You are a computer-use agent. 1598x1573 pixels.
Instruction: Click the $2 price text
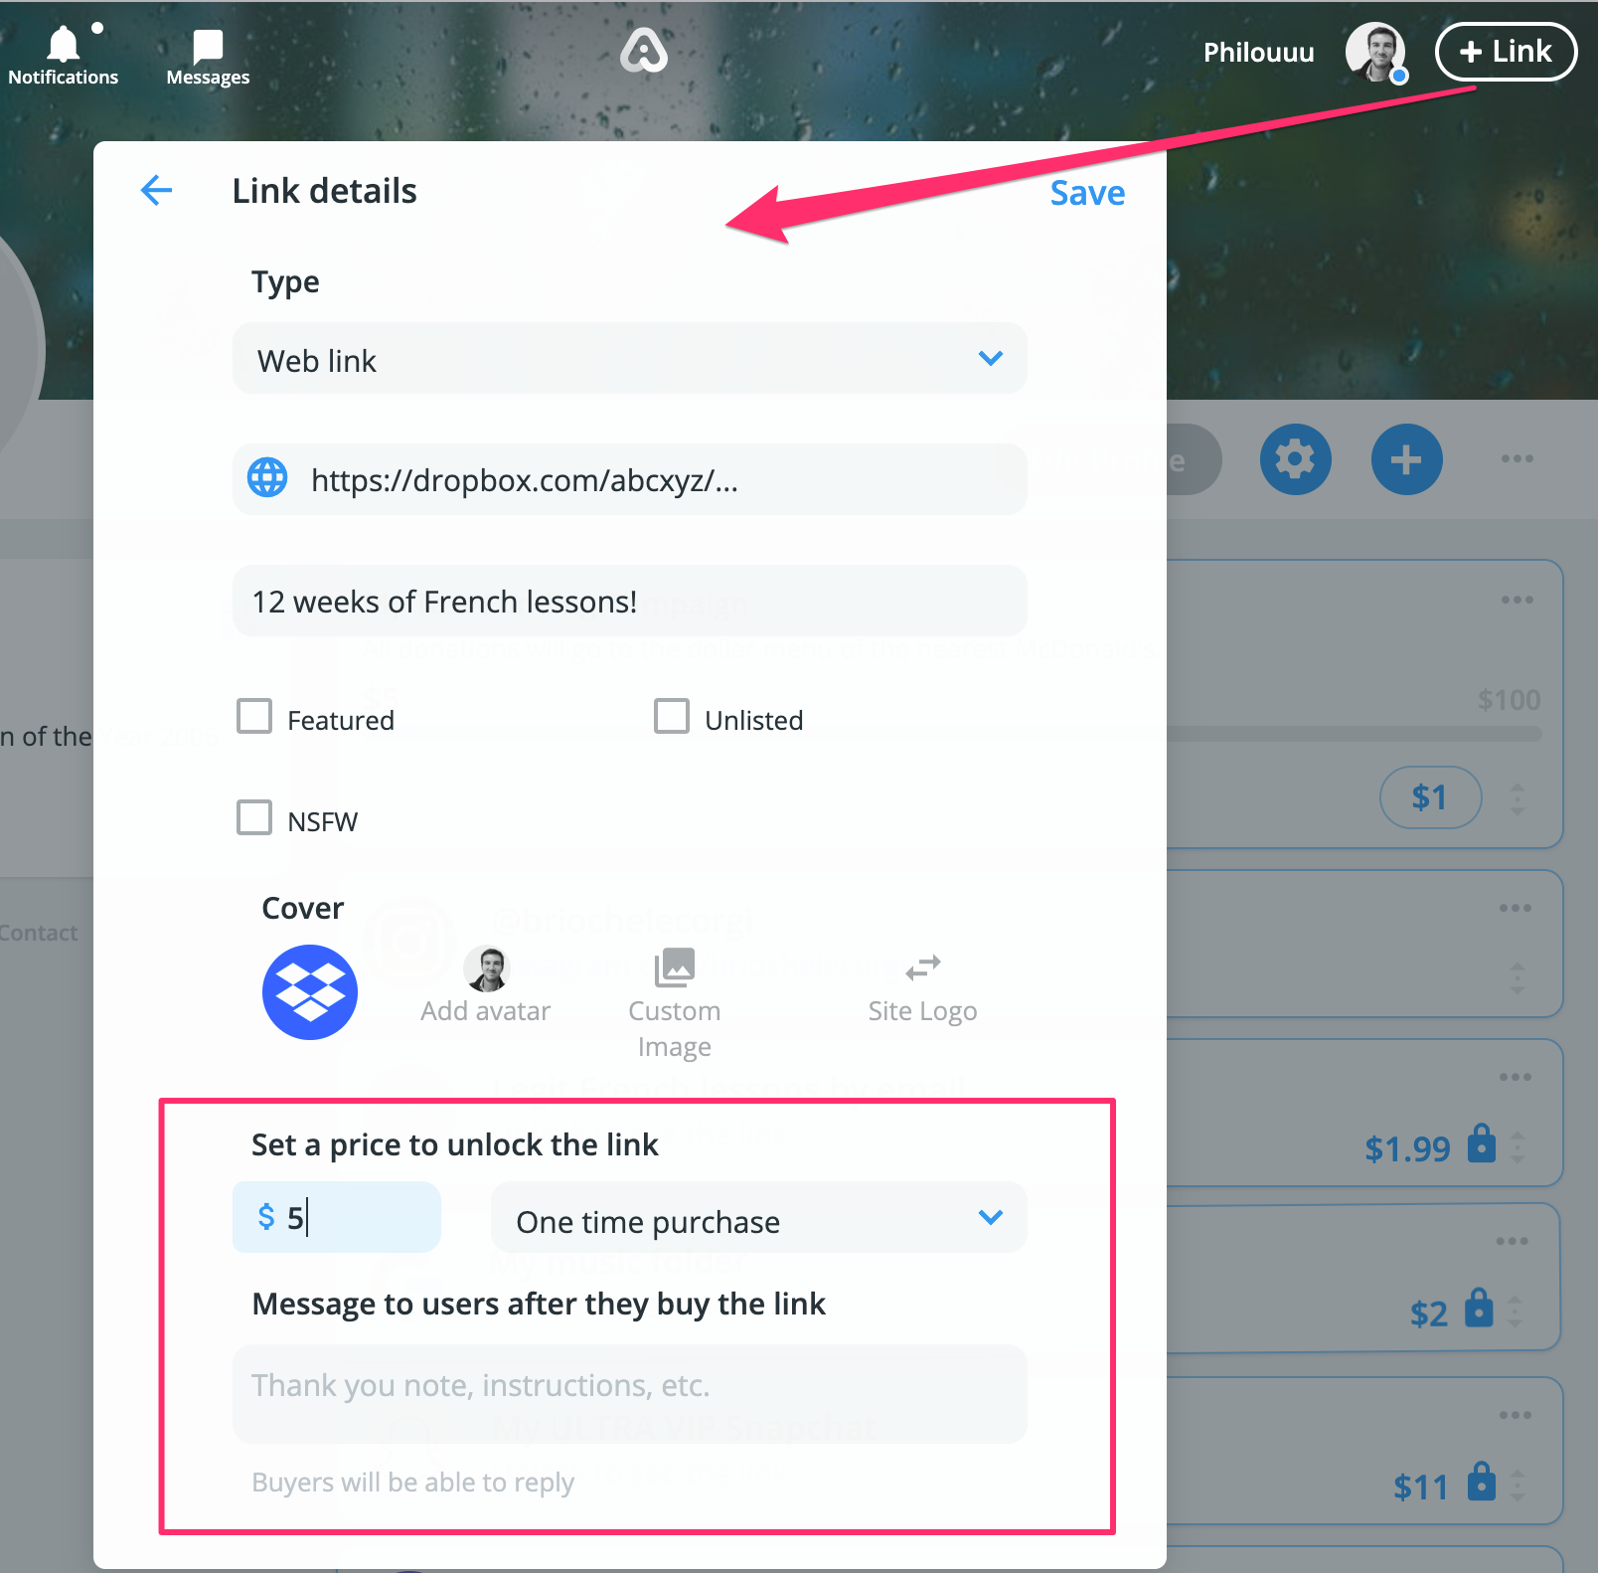1429,1314
